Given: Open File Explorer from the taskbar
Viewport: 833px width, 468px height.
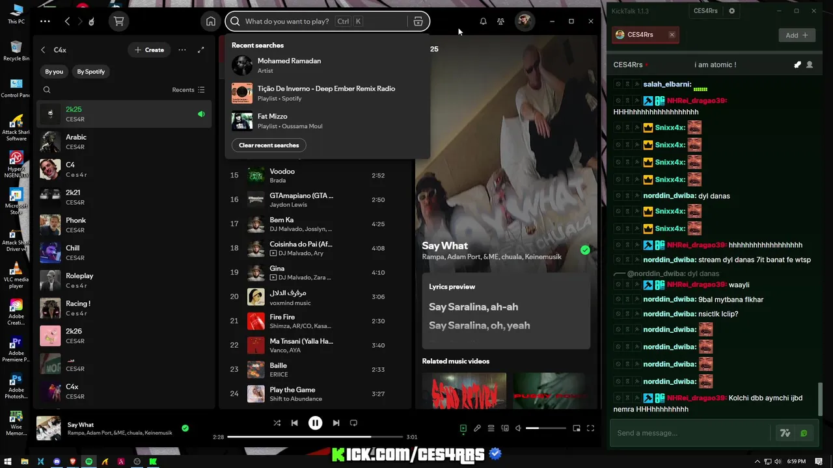Looking at the screenshot, I should pos(25,461).
